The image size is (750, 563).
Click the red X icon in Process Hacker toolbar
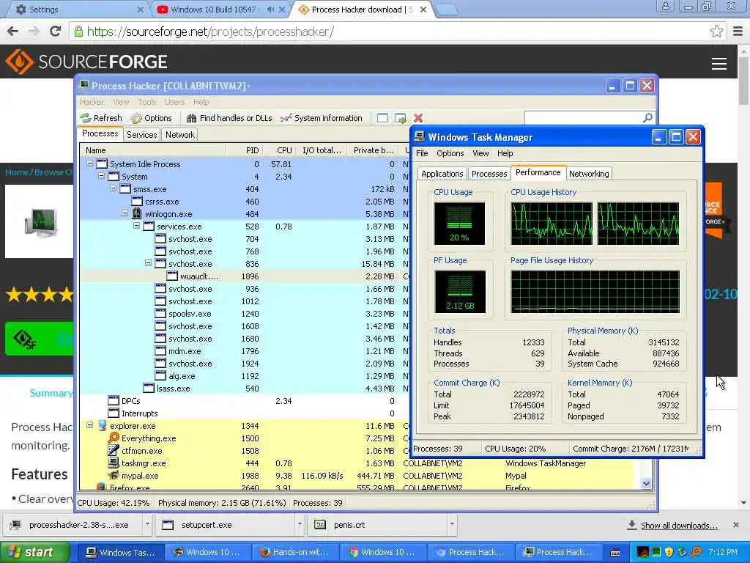[418, 118]
